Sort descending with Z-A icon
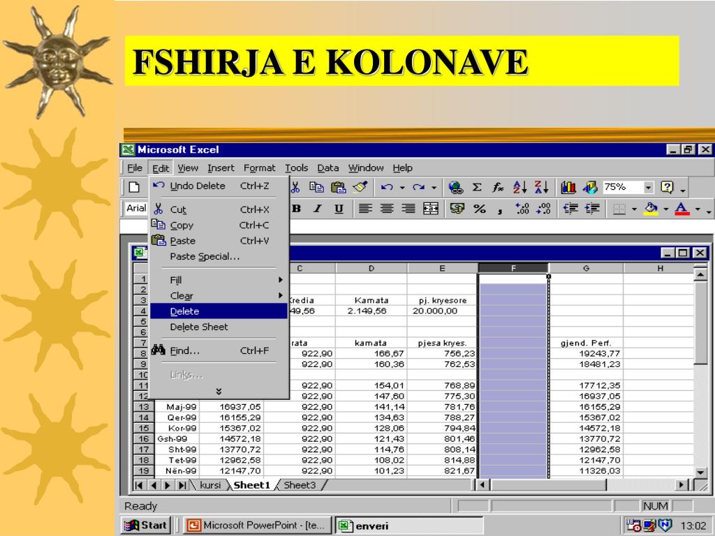The image size is (715, 536). coord(542,187)
